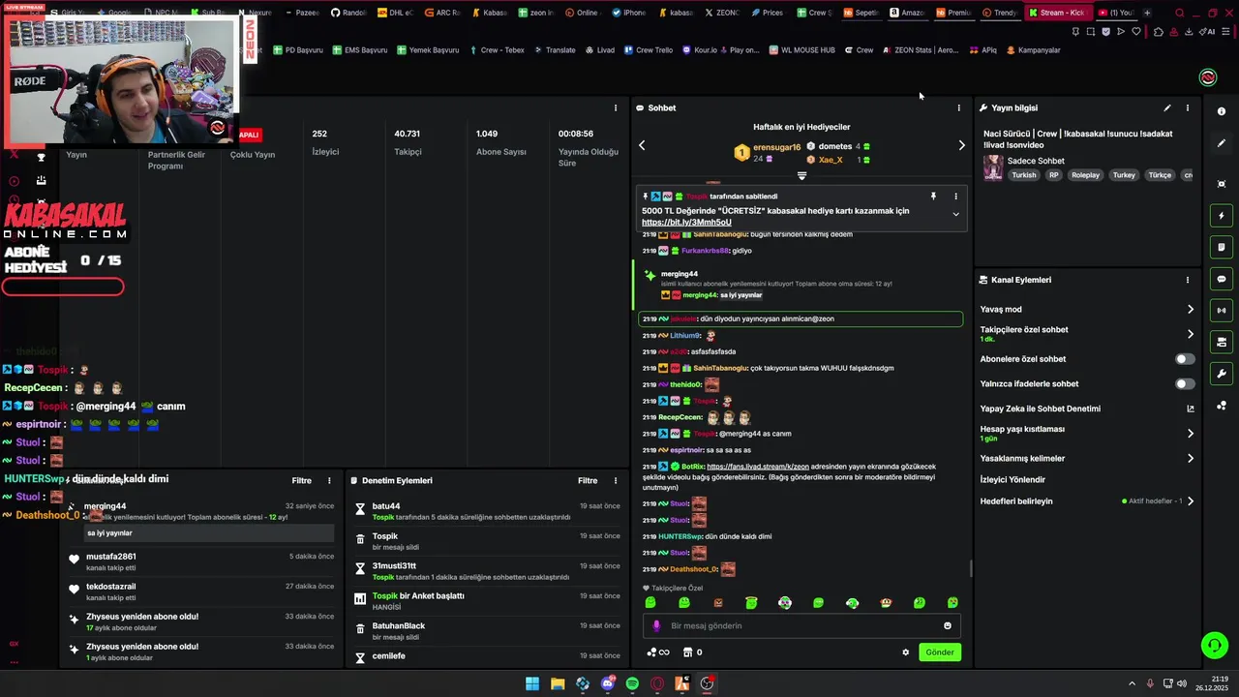Open Spotify from the taskbar
This screenshot has width=1239, height=697.
tap(632, 683)
